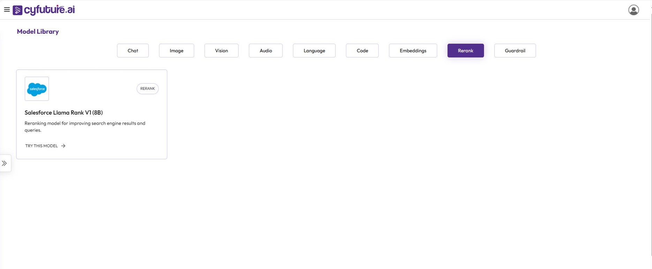
Task: Open the hamburger navigation menu
Action: (7, 10)
